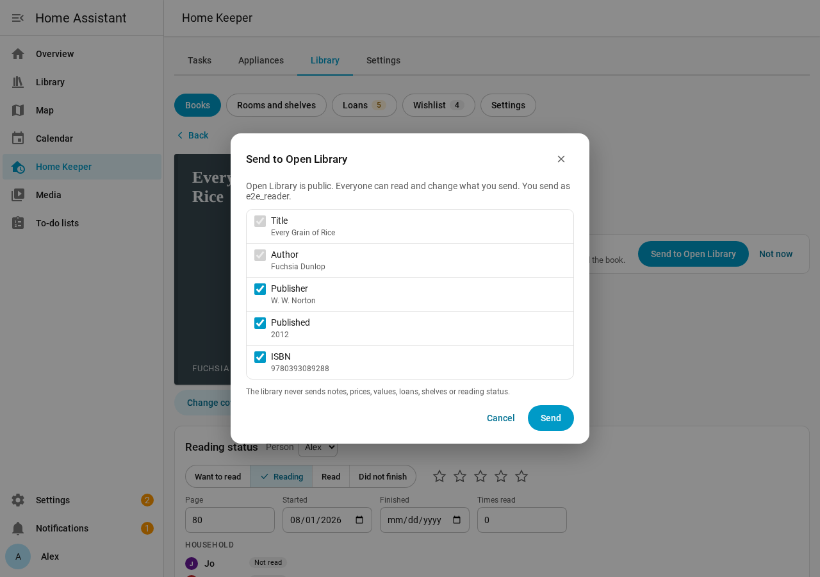This screenshot has height=577, width=820.
Task: Open Notifications via the bell icon
Action: (x=18, y=528)
